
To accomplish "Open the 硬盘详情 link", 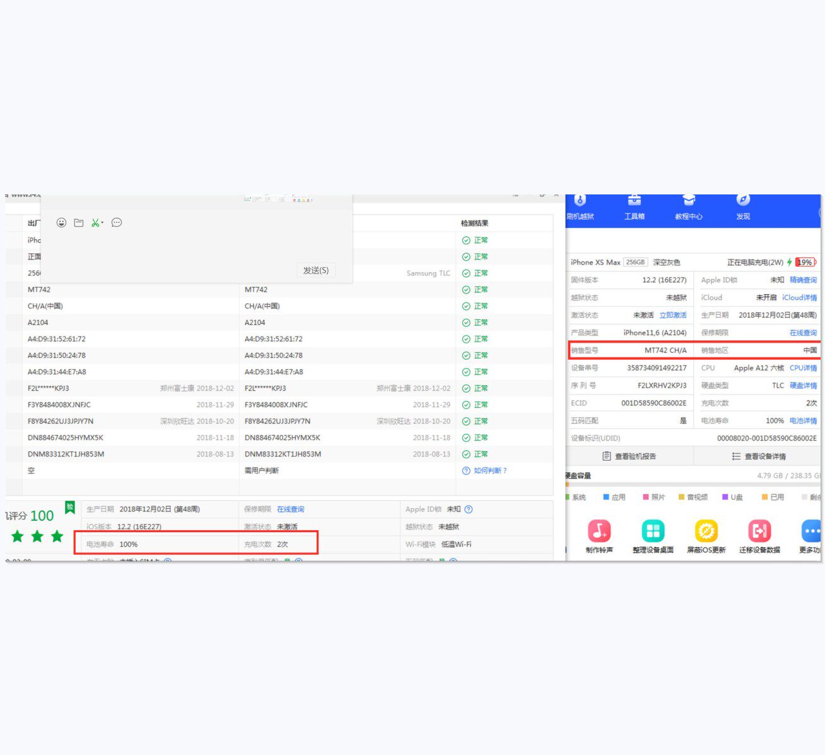I will coord(803,386).
